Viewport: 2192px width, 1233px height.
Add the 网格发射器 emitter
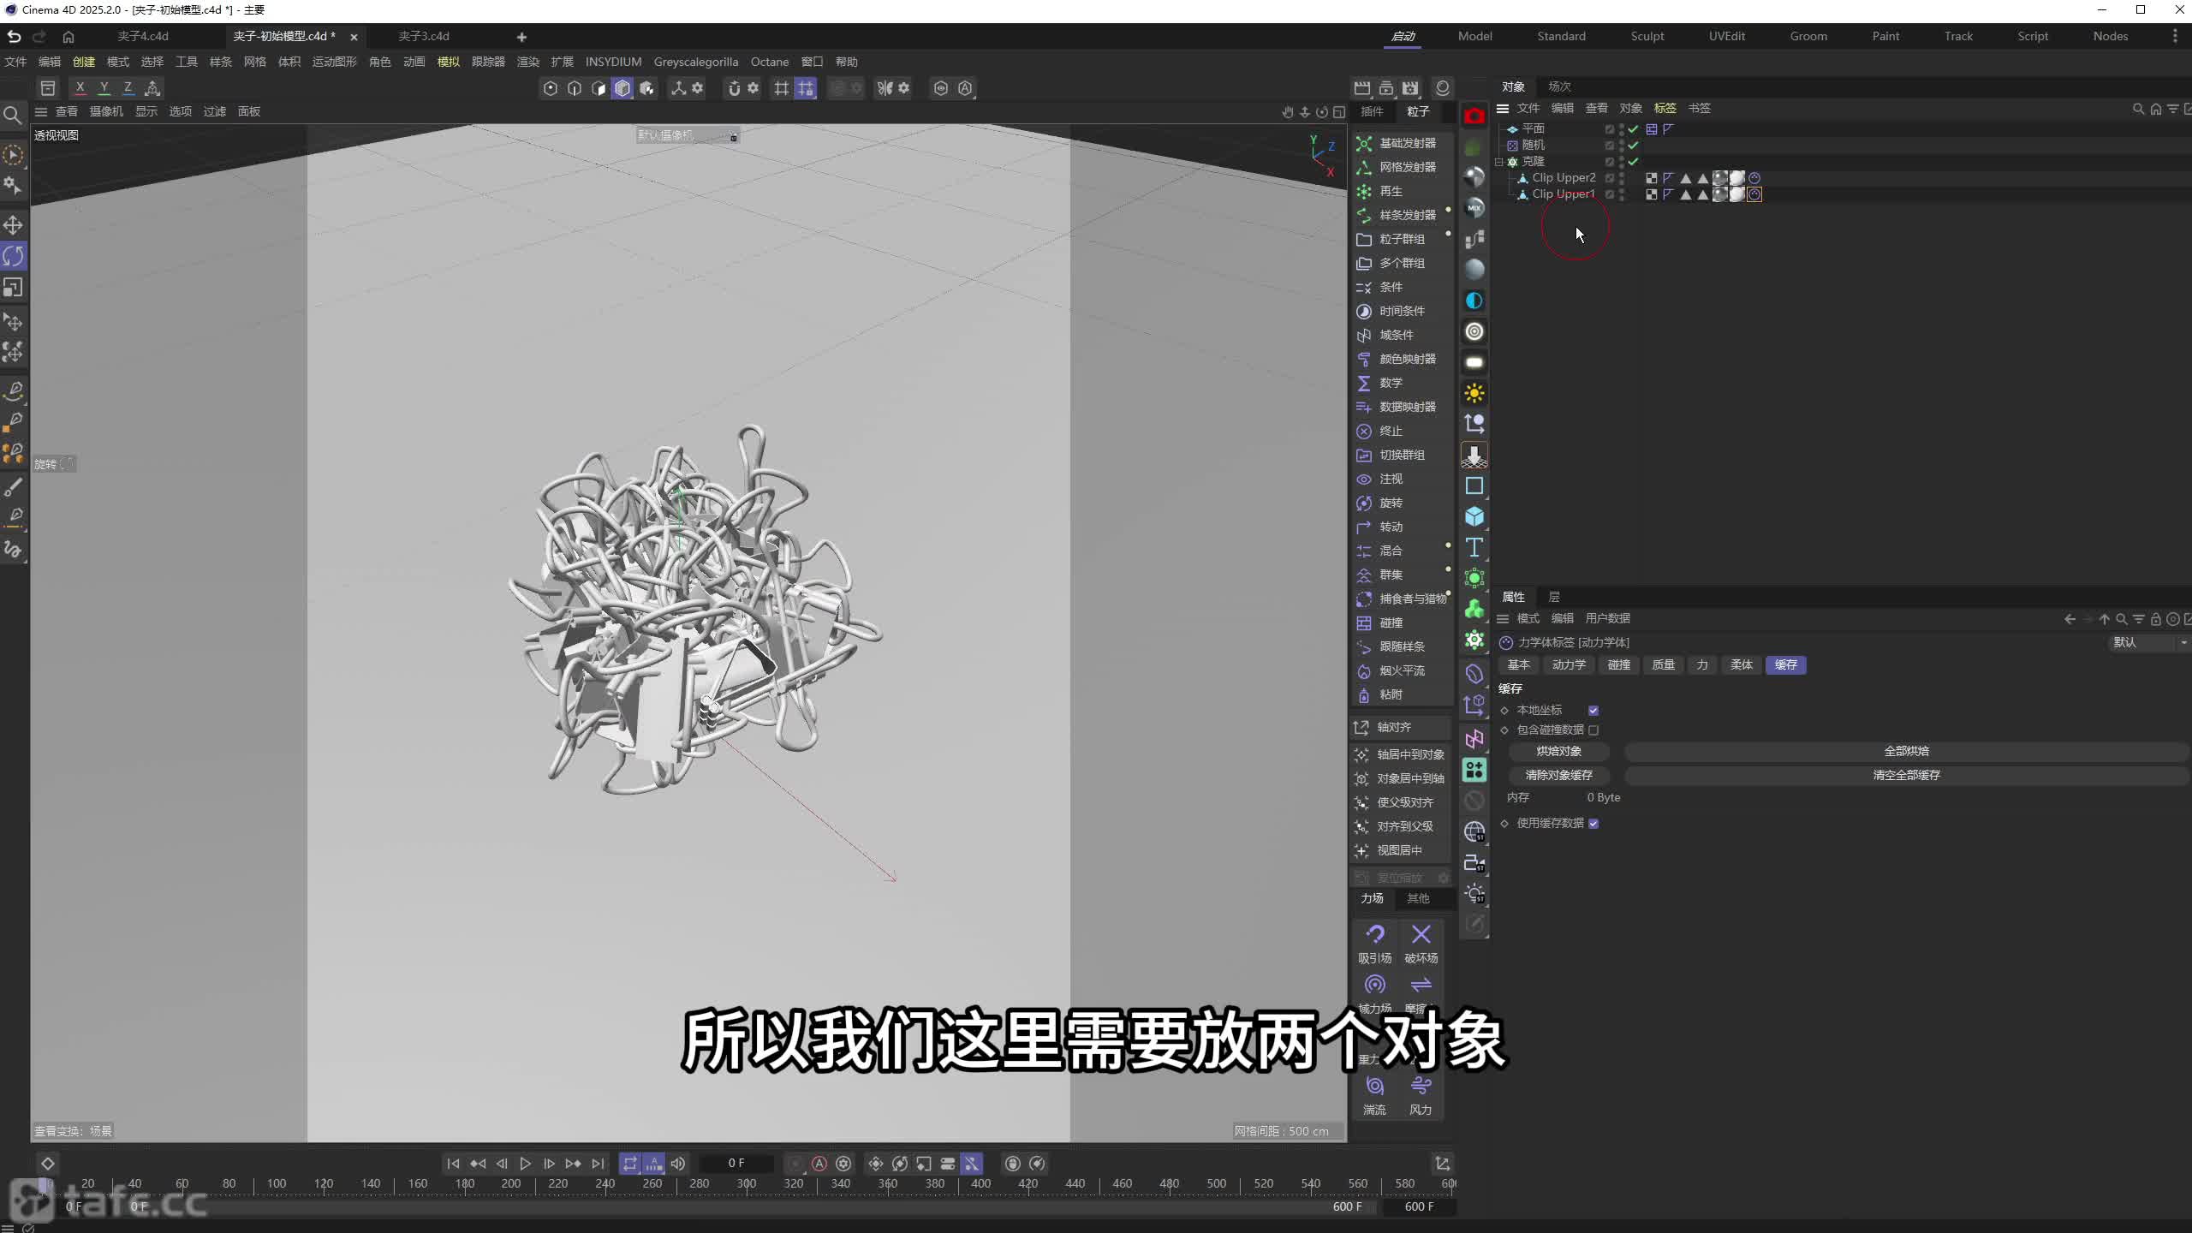point(1398,167)
